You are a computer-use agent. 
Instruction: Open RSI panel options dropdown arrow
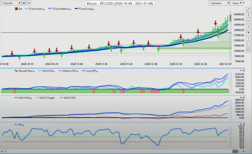(x=241, y=124)
